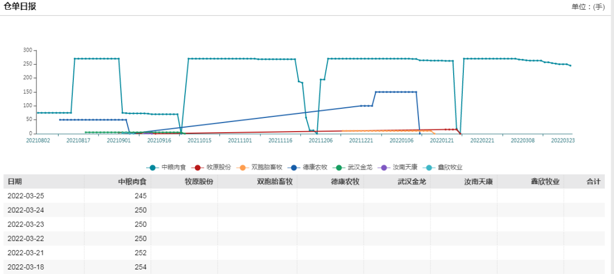Image resolution: width=614 pixels, height=274 pixels.
Task: Select the 2022-03-25 table row date
Action: click(26, 196)
